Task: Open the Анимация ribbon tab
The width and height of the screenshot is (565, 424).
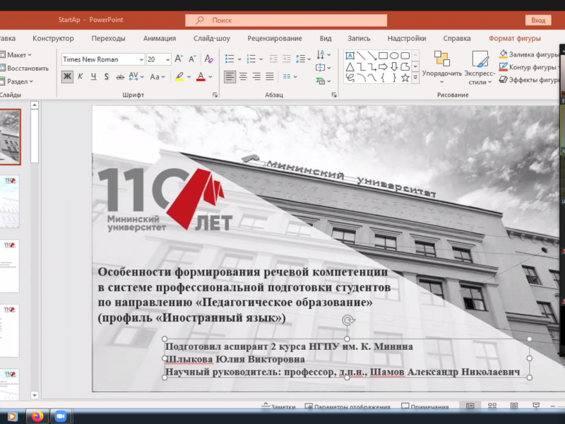Action: (x=160, y=38)
